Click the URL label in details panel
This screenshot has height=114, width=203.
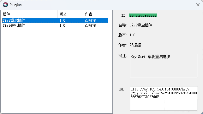point(122,89)
